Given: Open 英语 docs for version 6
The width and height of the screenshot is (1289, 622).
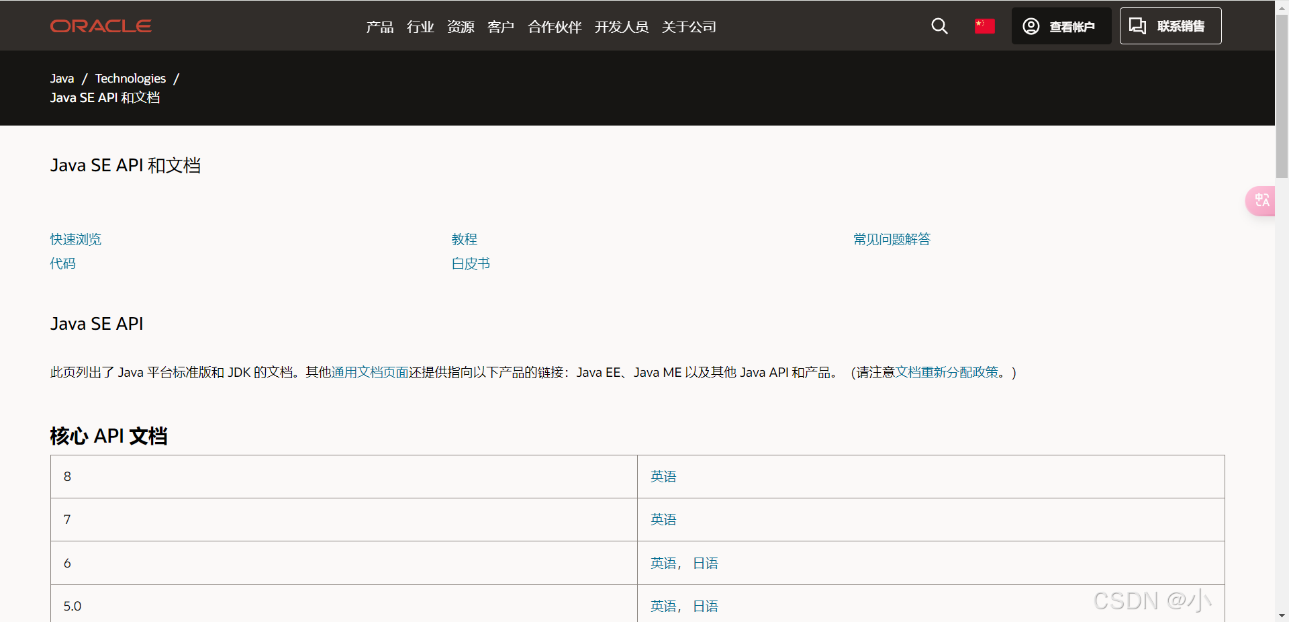Looking at the screenshot, I should 663,563.
